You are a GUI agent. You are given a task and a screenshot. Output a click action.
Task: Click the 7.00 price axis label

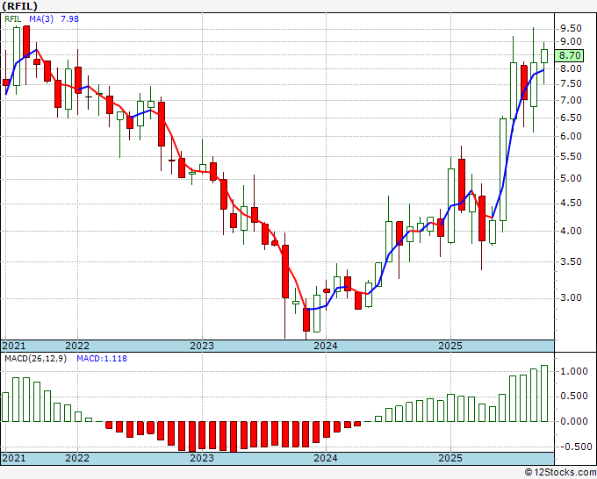pyautogui.click(x=571, y=100)
